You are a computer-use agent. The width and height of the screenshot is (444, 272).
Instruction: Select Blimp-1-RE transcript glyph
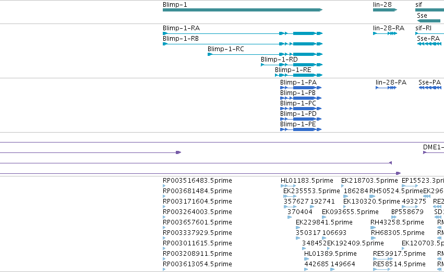pyautogui.click(x=299, y=75)
